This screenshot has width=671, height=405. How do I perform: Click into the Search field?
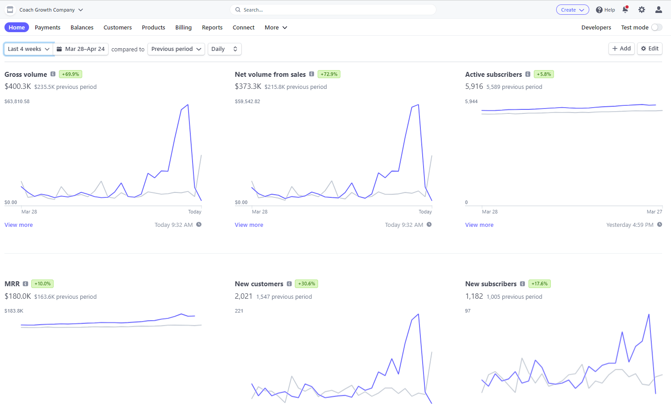tap(333, 10)
